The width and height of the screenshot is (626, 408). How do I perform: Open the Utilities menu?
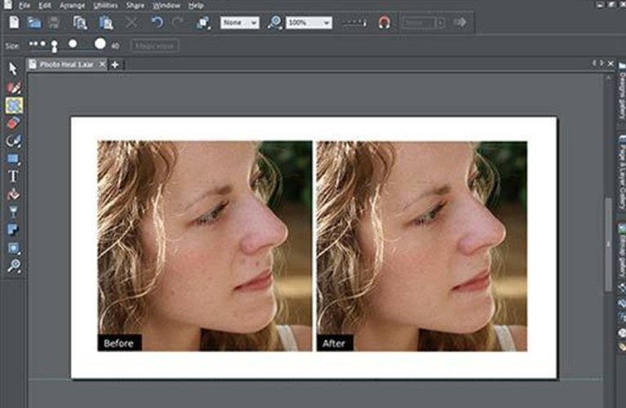(105, 5)
